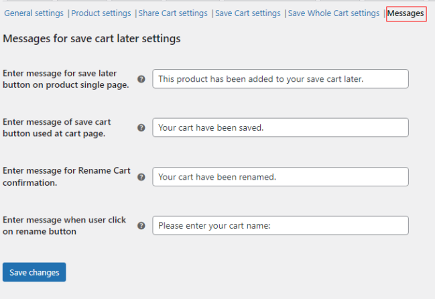Click the 'Messages for save cart later settings' heading
Image resolution: width=435 pixels, height=299 pixels.
(92, 39)
